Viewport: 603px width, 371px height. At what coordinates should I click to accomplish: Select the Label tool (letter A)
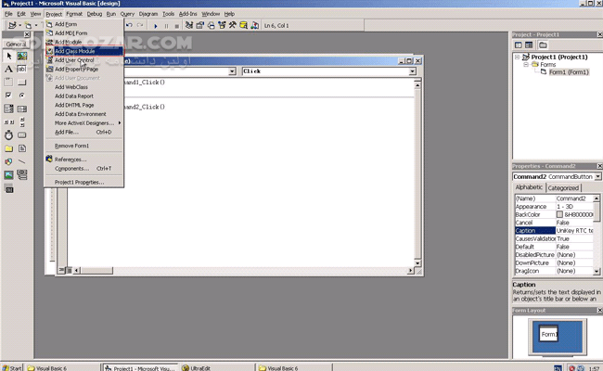click(x=9, y=69)
